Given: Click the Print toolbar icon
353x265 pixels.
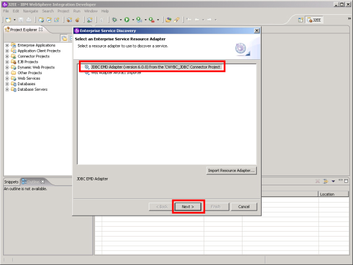Looking at the screenshot, I should point(28,20).
